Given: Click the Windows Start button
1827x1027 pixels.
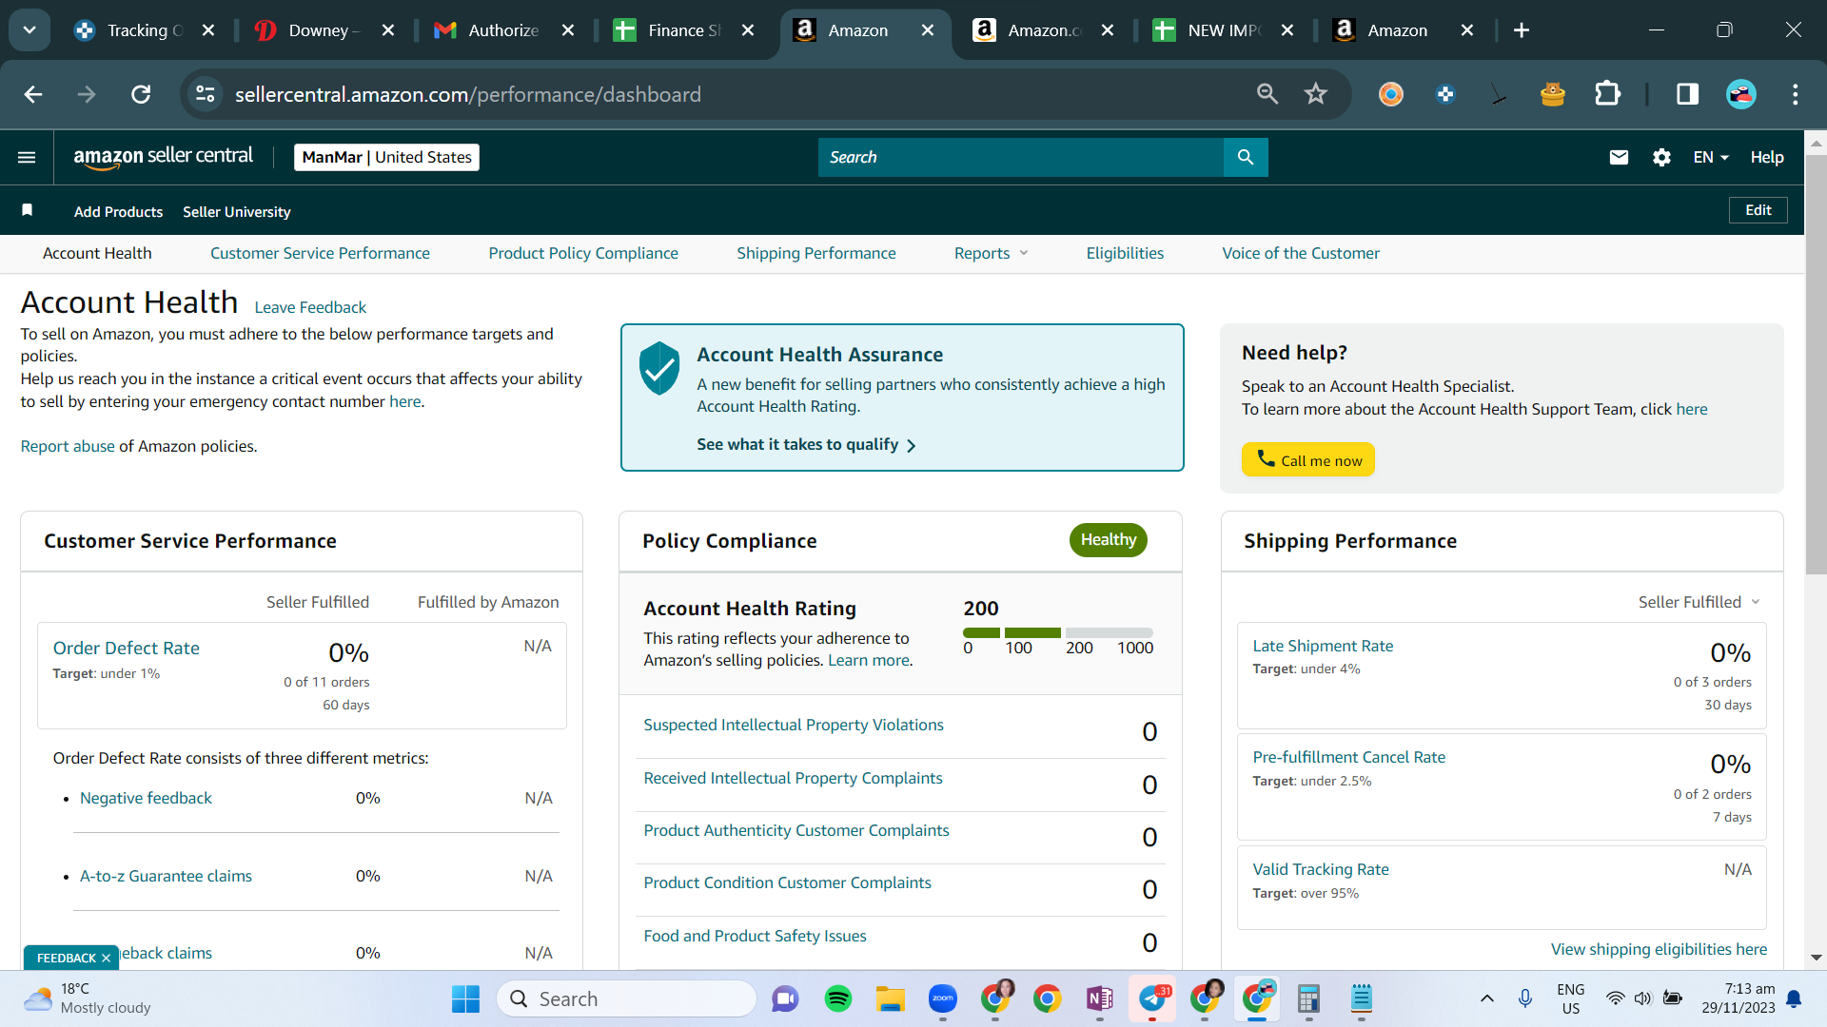Looking at the screenshot, I should (465, 998).
